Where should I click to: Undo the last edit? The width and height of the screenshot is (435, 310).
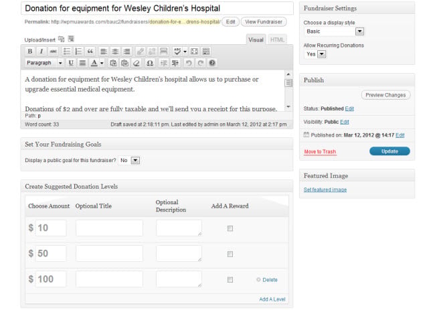189,63
